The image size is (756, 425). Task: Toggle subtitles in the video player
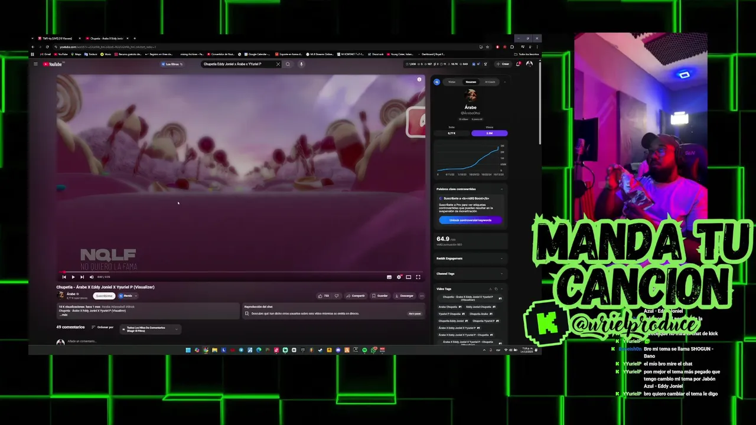coord(389,277)
